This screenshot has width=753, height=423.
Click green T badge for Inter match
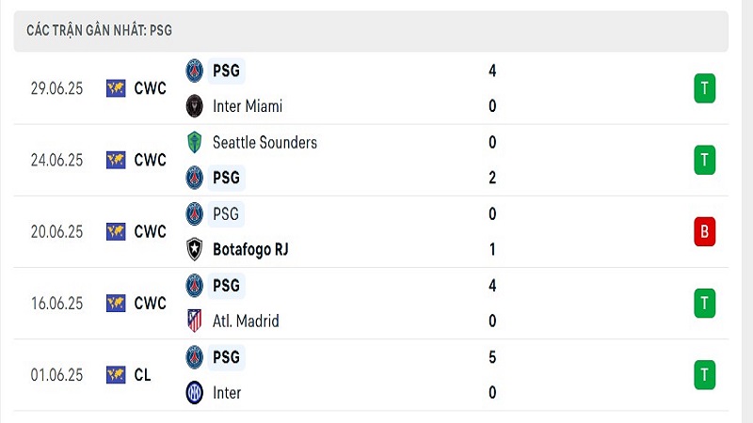(704, 374)
